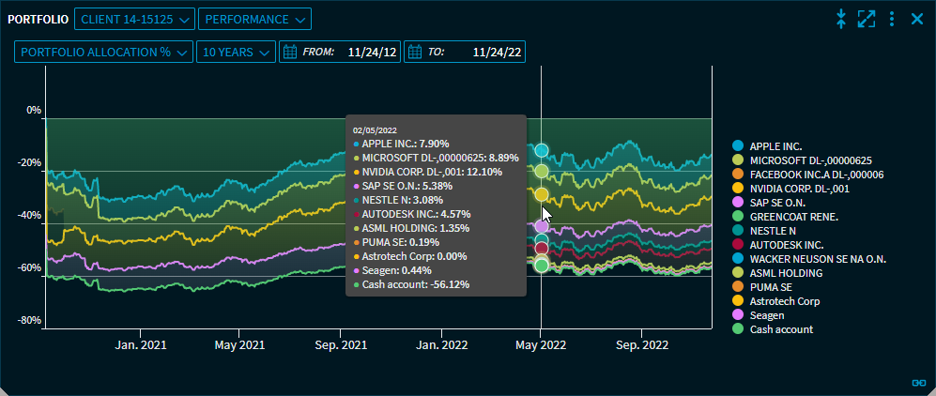Expand the Portfolio Allocation % dropdown

[x=103, y=52]
